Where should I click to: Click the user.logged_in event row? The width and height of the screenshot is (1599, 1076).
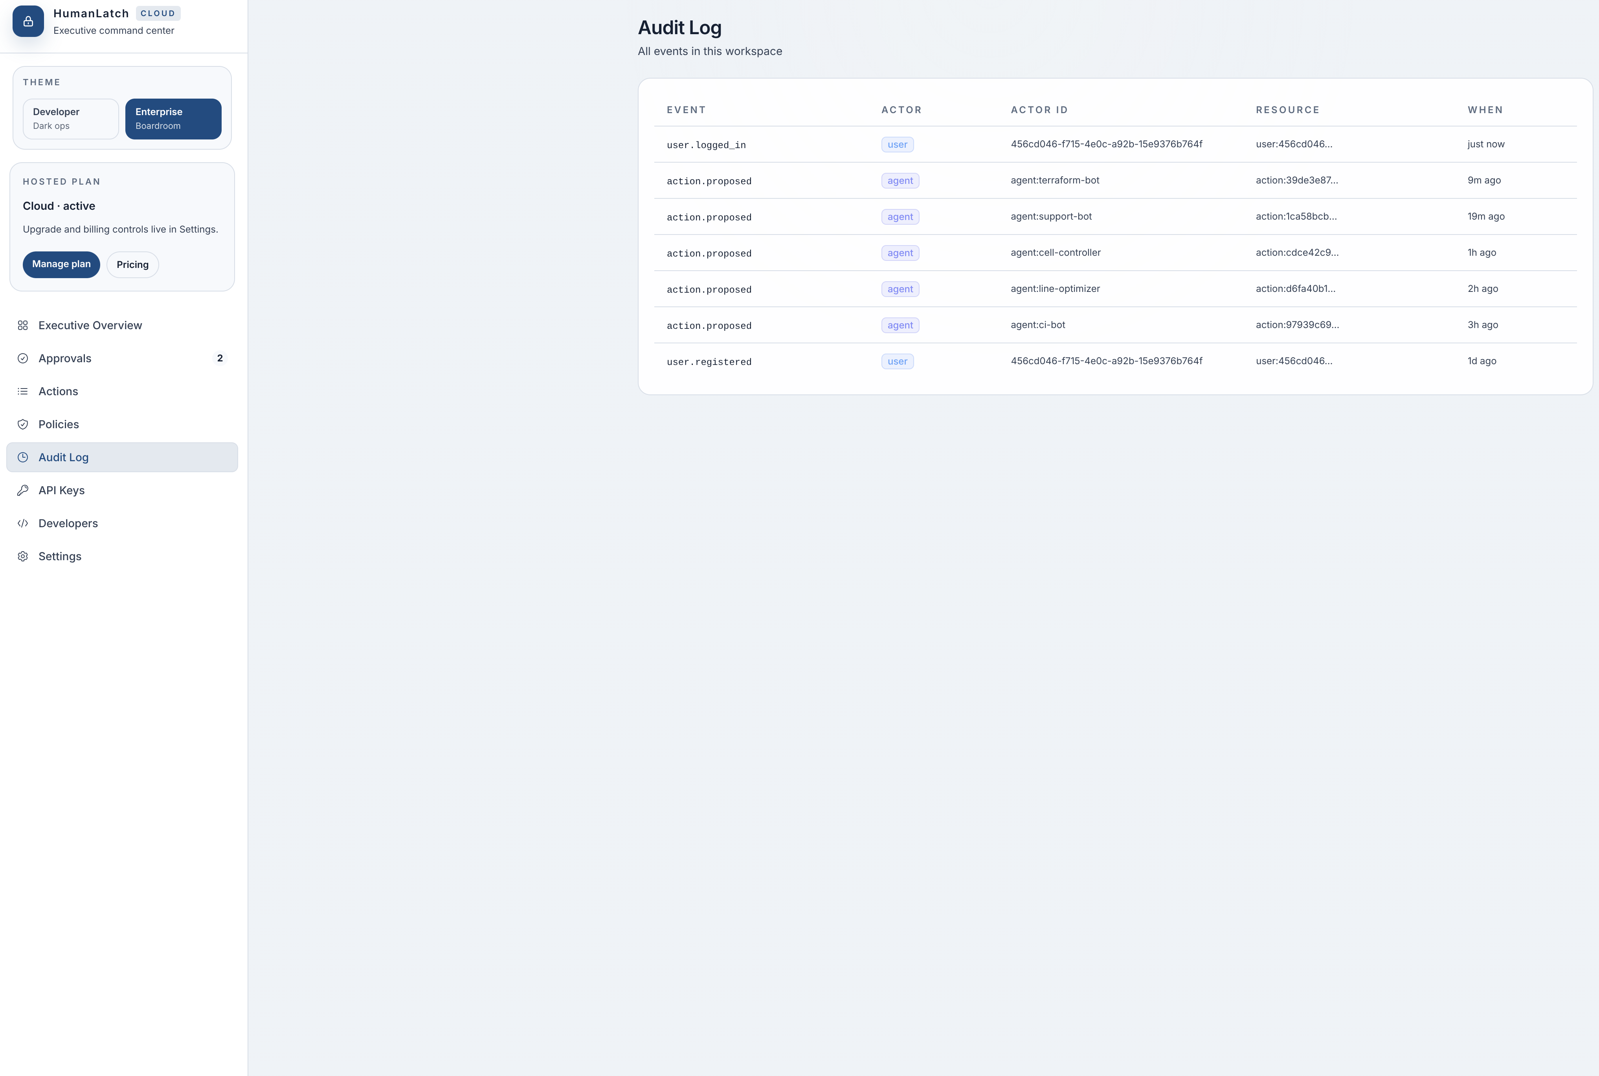(705, 145)
